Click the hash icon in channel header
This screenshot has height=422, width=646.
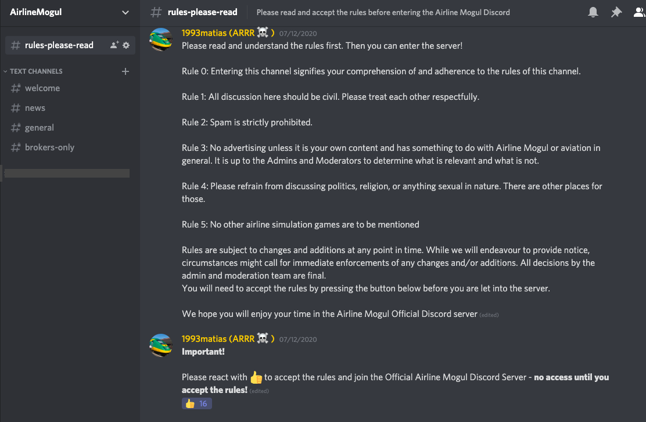tap(156, 12)
